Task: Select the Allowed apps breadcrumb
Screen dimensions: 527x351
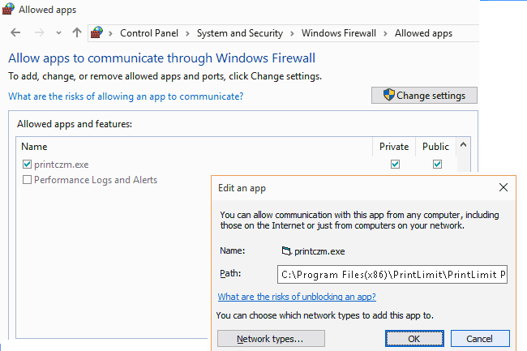Action: 423,33
